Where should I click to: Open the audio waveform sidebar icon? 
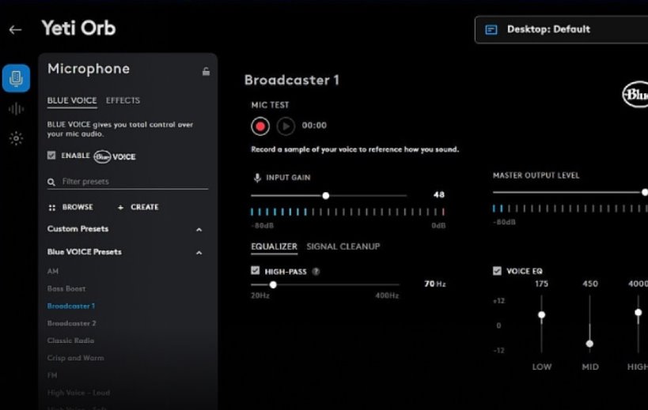point(16,109)
